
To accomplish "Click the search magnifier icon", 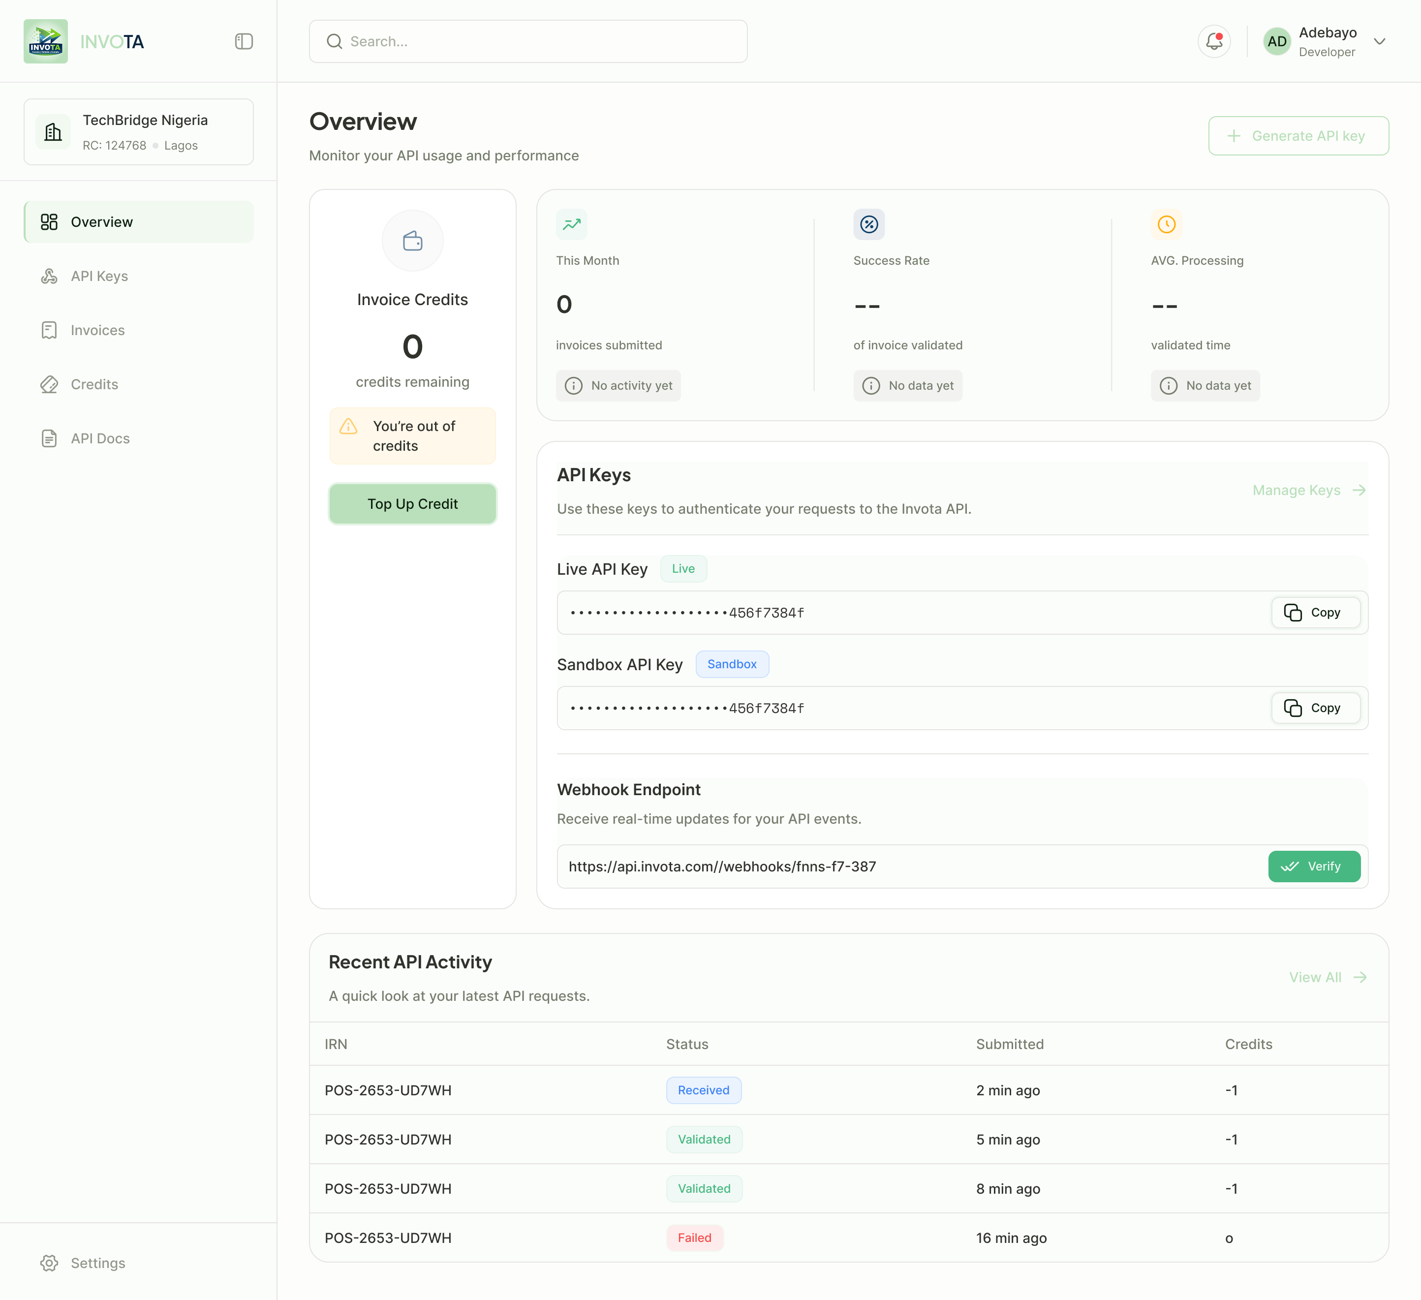I will 334,42.
